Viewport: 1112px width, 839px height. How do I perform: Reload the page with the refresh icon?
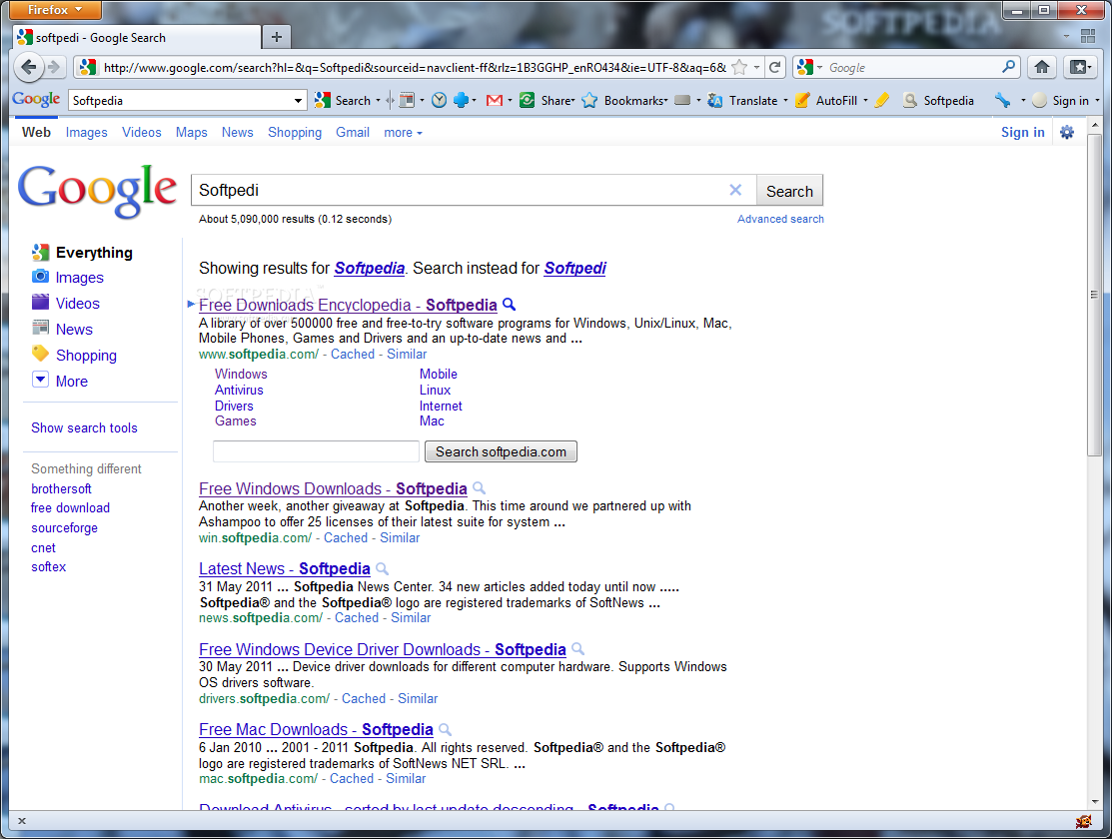775,67
